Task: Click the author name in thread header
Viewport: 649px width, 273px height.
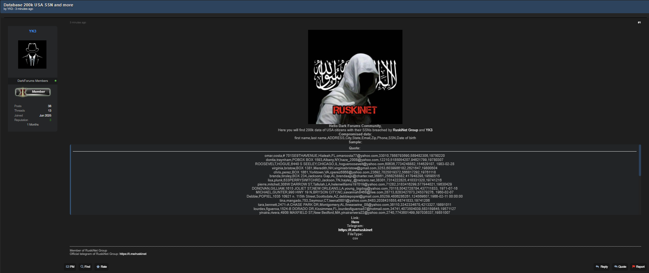Action: 10,9
